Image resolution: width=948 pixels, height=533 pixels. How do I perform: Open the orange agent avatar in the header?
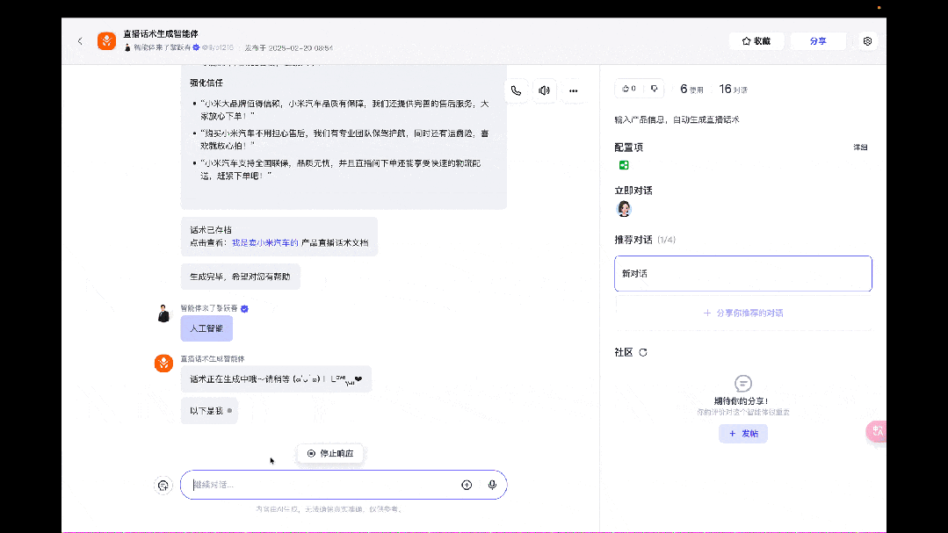point(106,41)
